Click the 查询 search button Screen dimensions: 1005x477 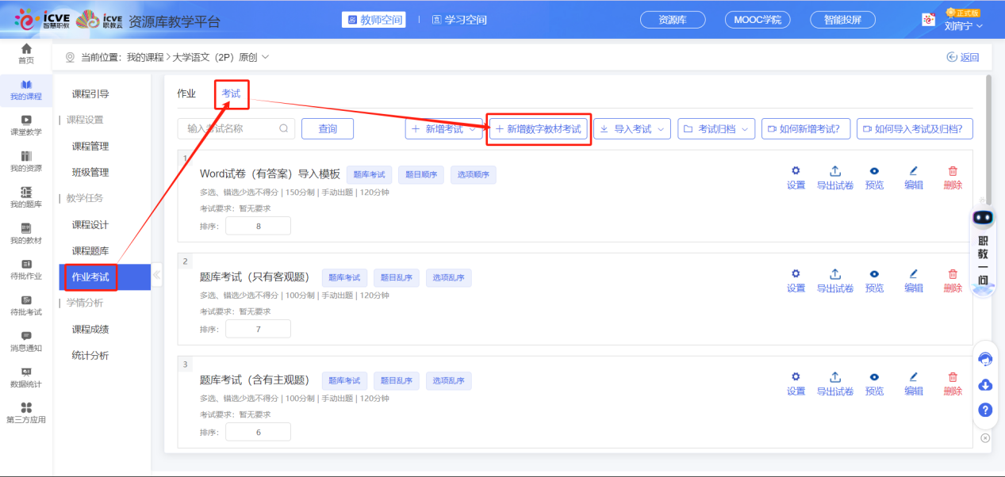(x=328, y=129)
